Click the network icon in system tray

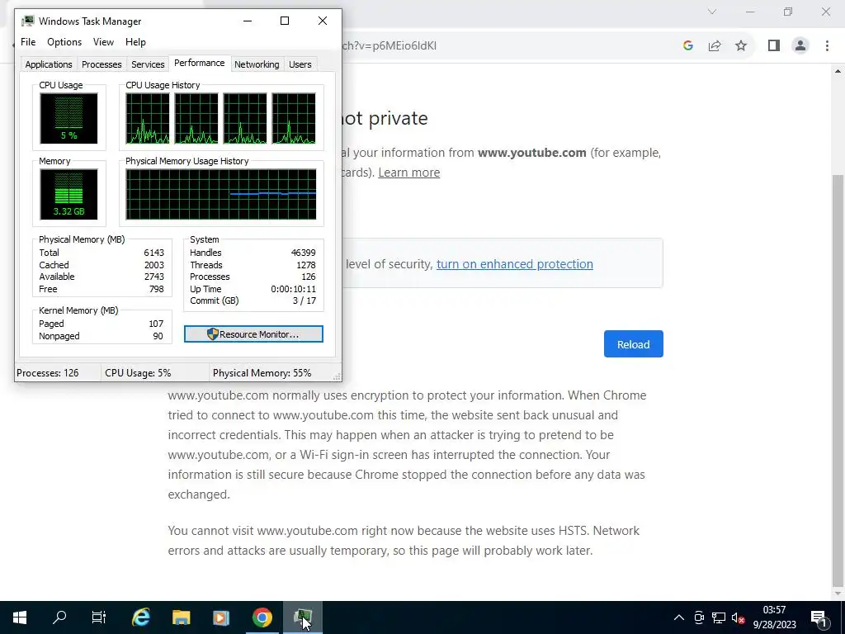tap(719, 617)
